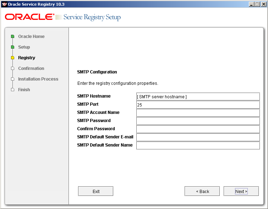This screenshot has width=268, height=209.
Task: Select the Installation Process step label
Action: tap(38, 79)
